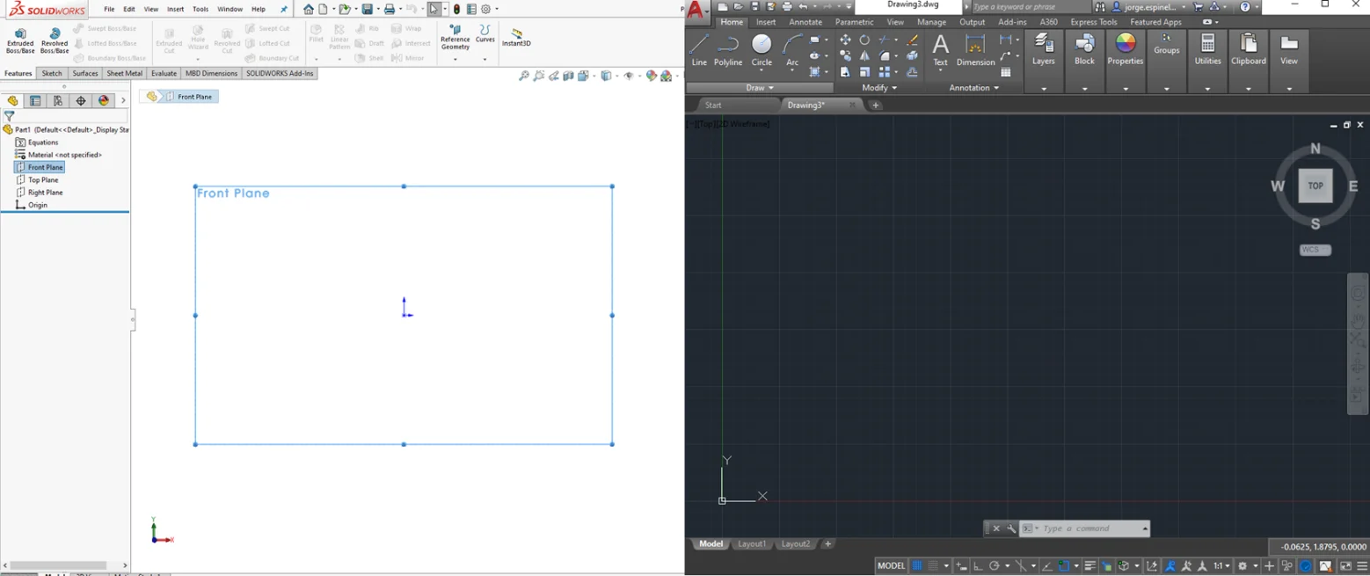
Task: Add a new layout with plus button in AutoCAD
Action: (827, 544)
